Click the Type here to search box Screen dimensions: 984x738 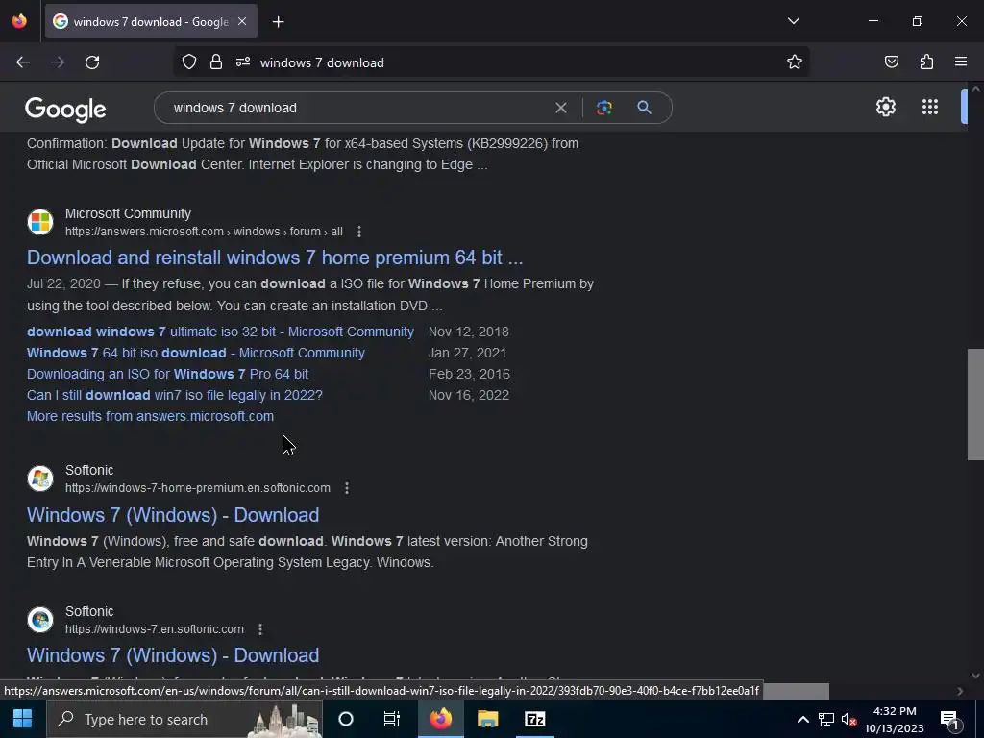pyautogui.click(x=184, y=719)
